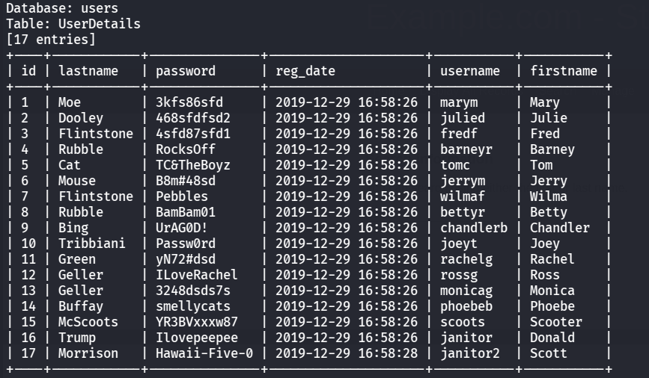
Task: Click the username "janitor2"
Action: 470,353
